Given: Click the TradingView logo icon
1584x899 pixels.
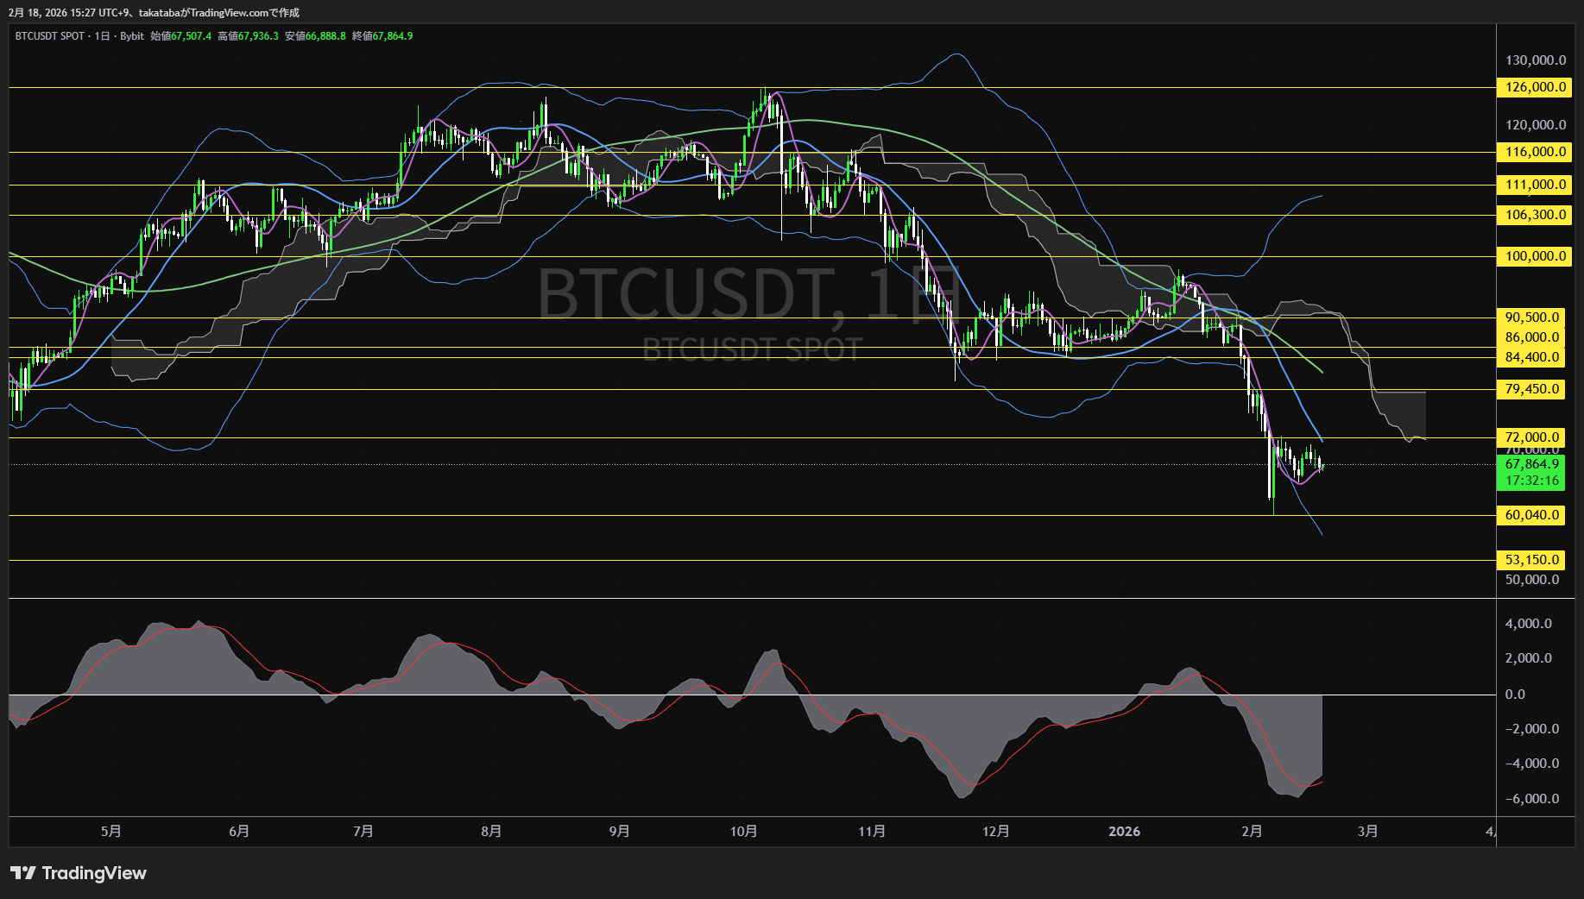Looking at the screenshot, I should (23, 873).
